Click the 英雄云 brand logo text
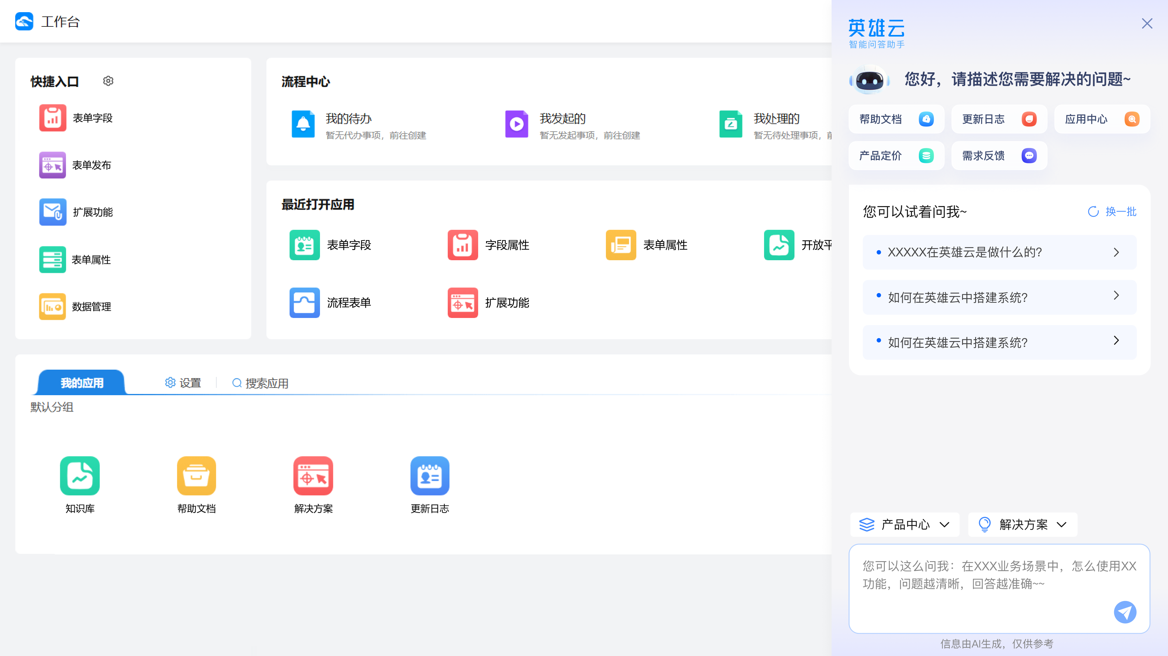This screenshot has width=1168, height=656. pyautogui.click(x=876, y=28)
